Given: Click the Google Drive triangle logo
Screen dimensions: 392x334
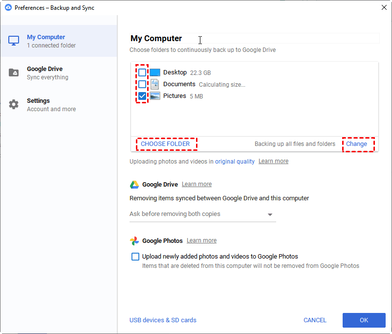Looking at the screenshot, I should 134,185.
